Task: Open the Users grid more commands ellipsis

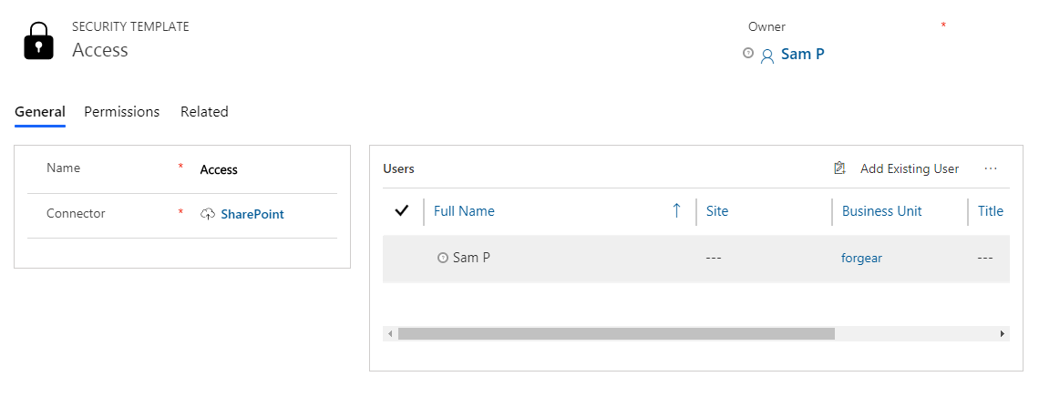Action: pyautogui.click(x=991, y=168)
